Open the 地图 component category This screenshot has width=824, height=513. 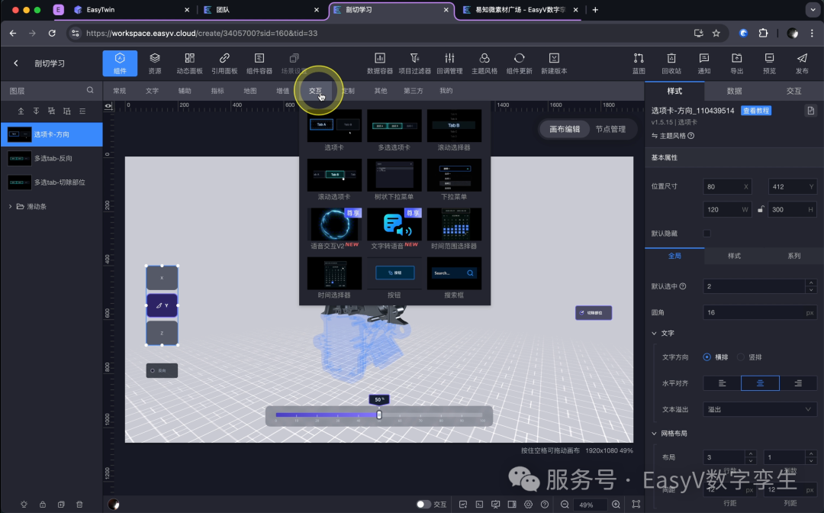(x=250, y=91)
